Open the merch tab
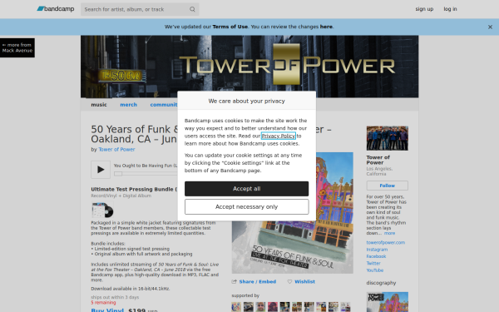 pyautogui.click(x=129, y=105)
